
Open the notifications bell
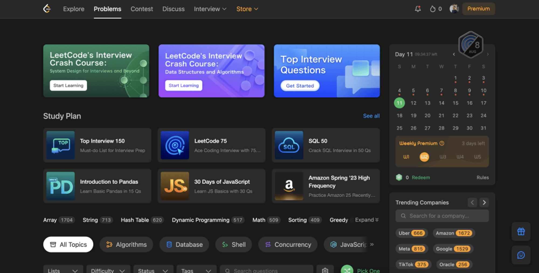pos(418,9)
